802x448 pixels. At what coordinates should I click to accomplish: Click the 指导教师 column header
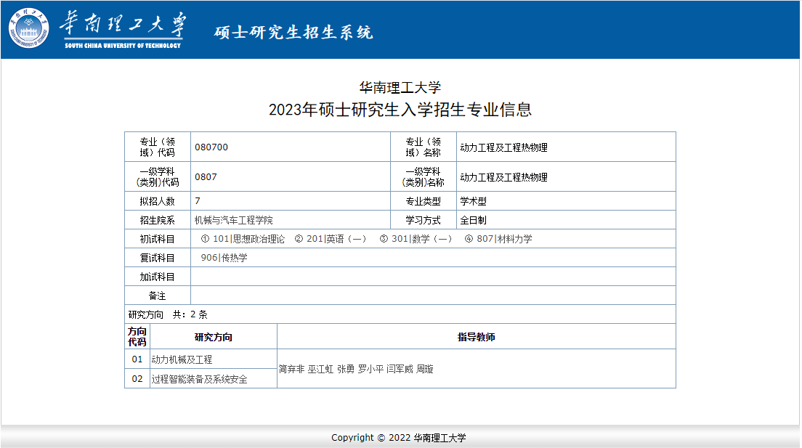click(x=477, y=337)
